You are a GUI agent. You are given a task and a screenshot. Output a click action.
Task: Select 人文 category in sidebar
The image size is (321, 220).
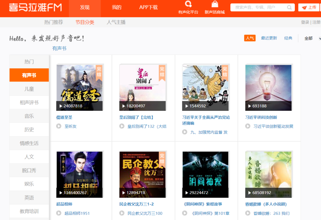(29, 157)
